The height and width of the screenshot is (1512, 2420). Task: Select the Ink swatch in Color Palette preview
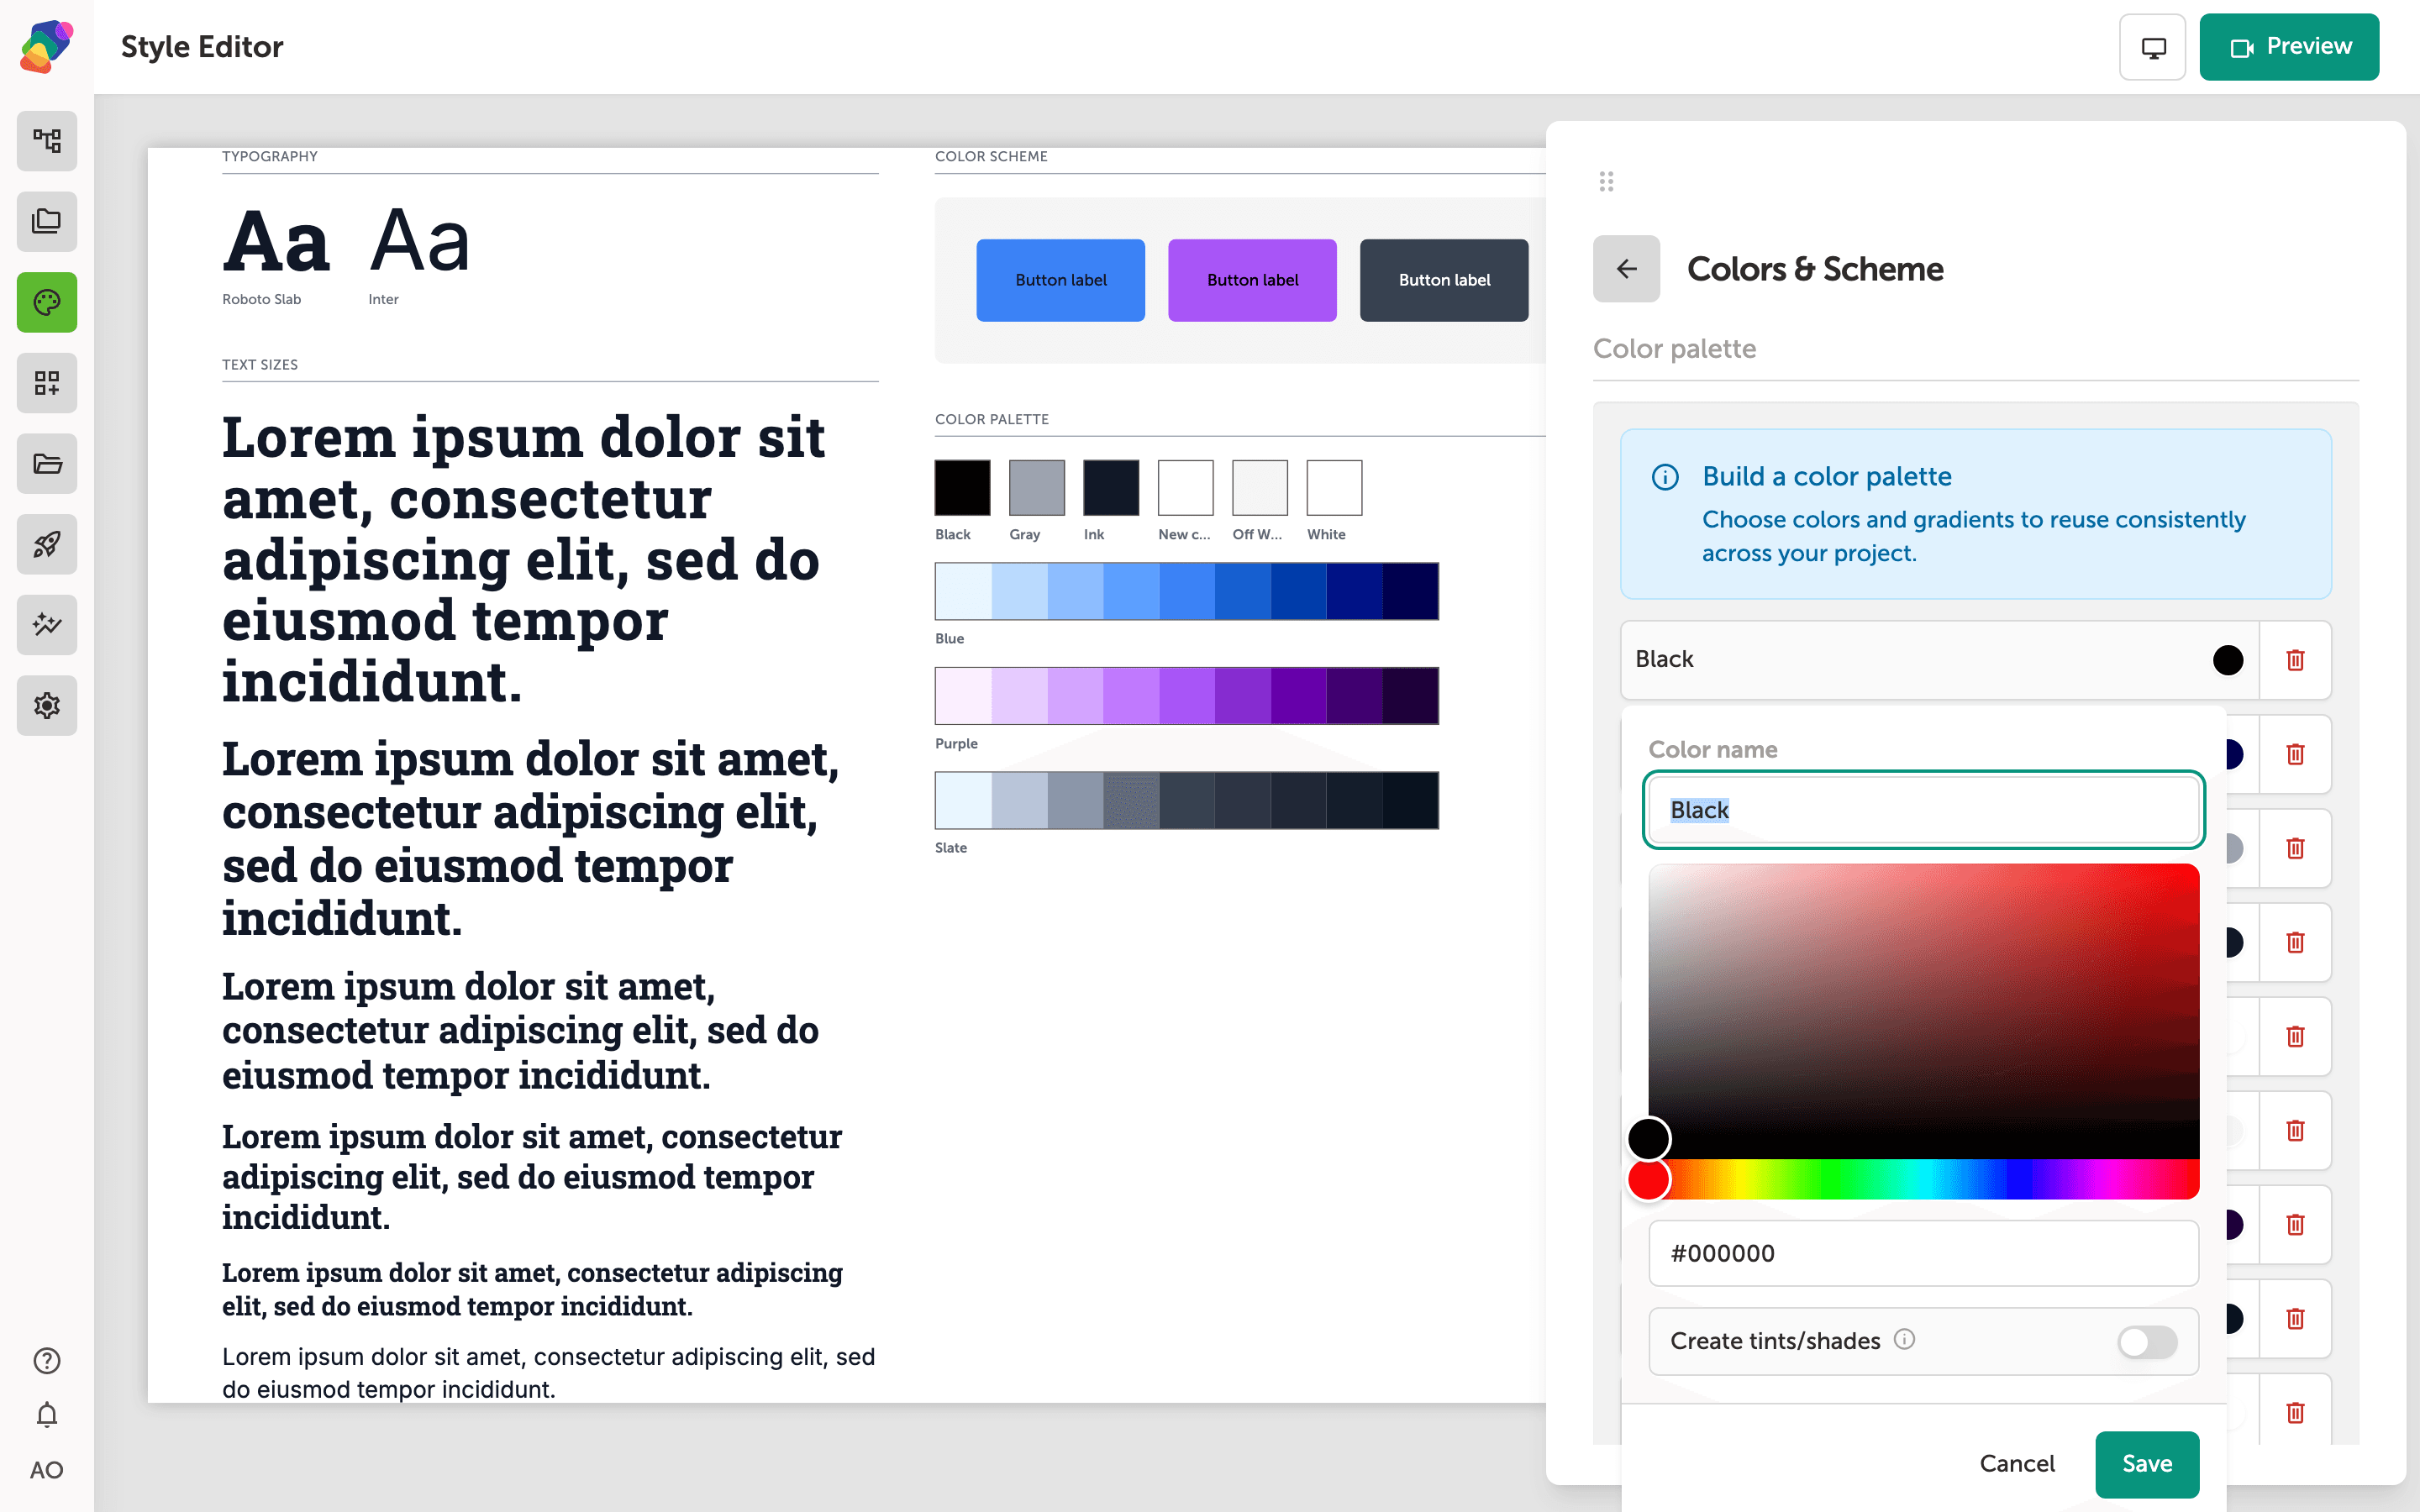pyautogui.click(x=1111, y=488)
